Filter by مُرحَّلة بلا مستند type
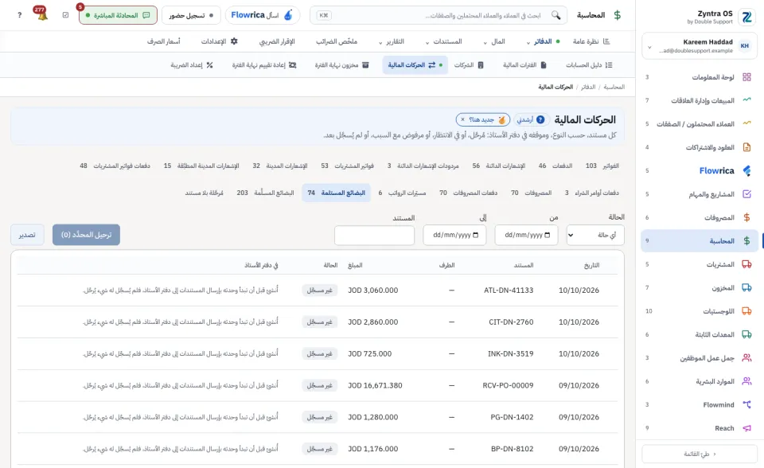Screen dimensions: 764x468 coord(205,193)
